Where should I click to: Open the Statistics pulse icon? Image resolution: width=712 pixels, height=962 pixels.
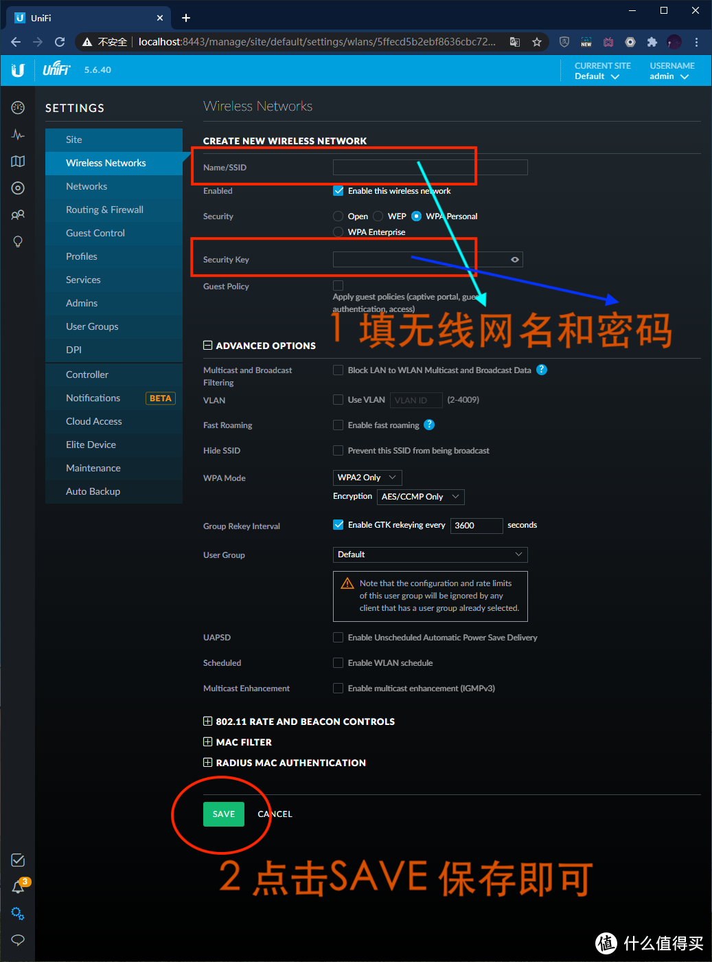click(x=18, y=135)
